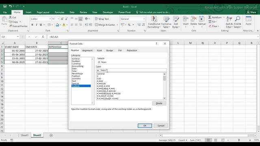Screen dimensions: 260x146
Task: Click AutoSum
Action: pyautogui.click(x=215, y=17)
